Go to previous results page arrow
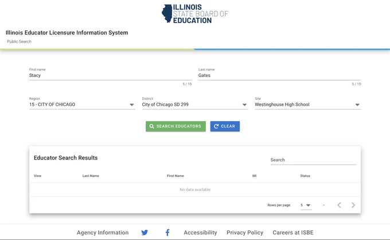Viewport: 390px width, 240px height. tap(340, 205)
